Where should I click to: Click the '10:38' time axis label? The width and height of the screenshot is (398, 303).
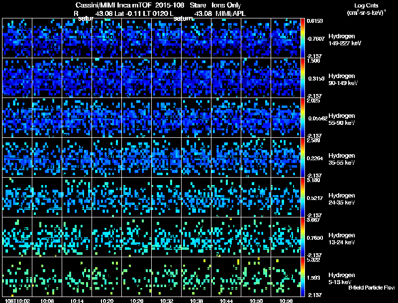tap(197, 301)
